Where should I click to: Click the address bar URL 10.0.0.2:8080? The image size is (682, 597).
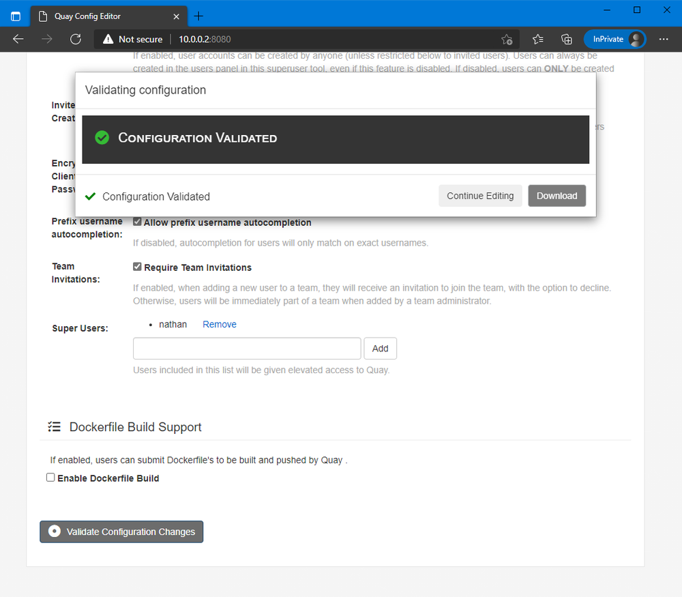tap(205, 39)
